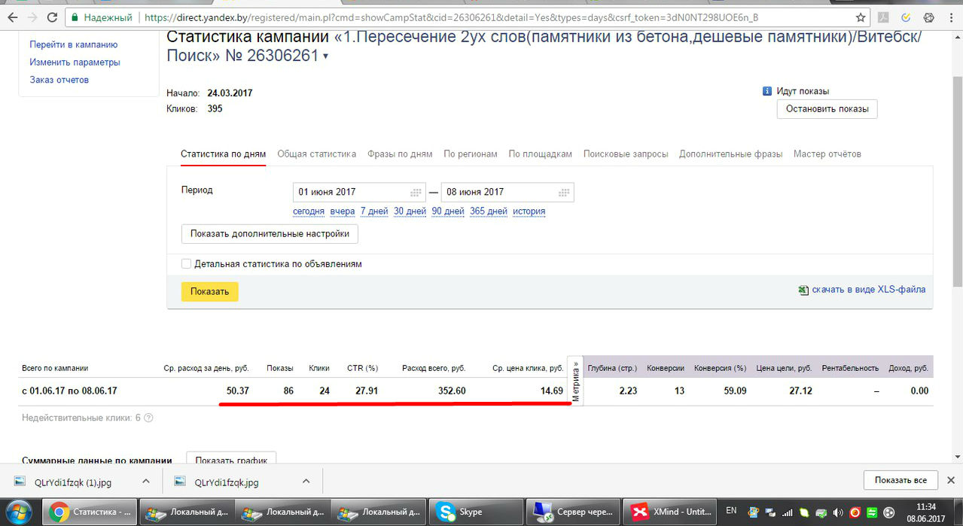The width and height of the screenshot is (963, 526).
Task: Open Skype from the taskbar
Action: [x=475, y=511]
